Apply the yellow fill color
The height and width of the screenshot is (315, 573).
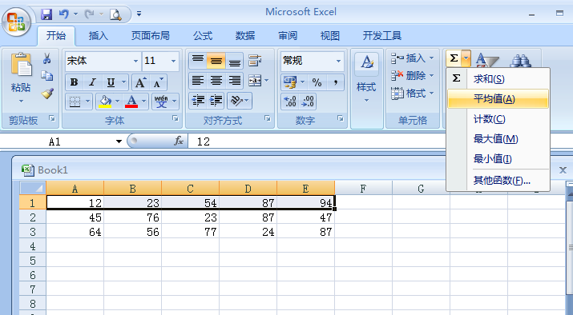pyautogui.click(x=105, y=101)
